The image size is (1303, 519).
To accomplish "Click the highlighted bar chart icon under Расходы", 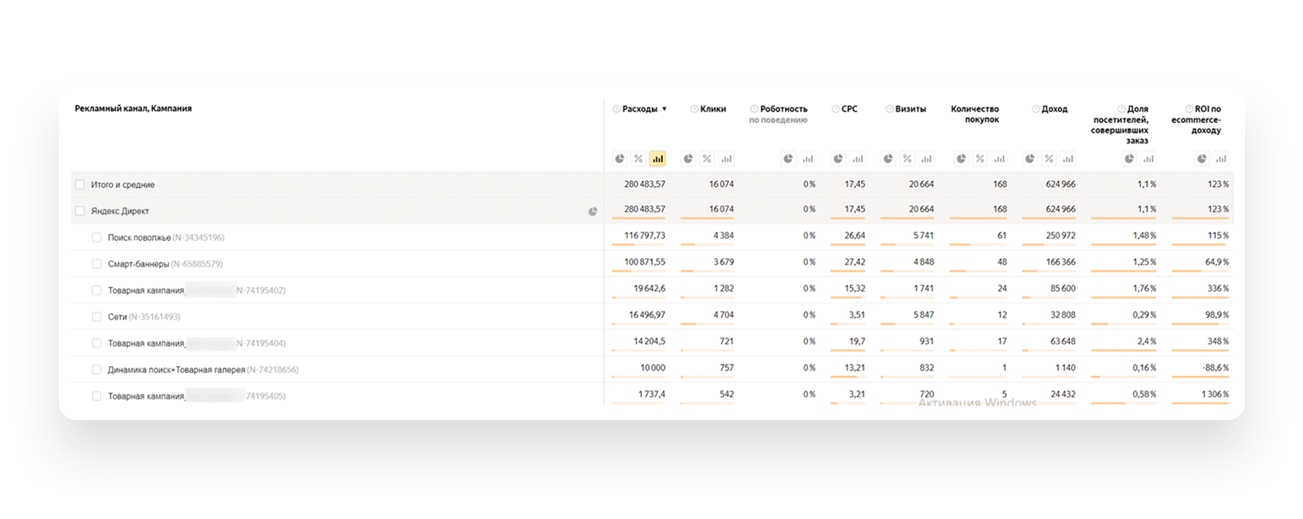I will (x=657, y=159).
